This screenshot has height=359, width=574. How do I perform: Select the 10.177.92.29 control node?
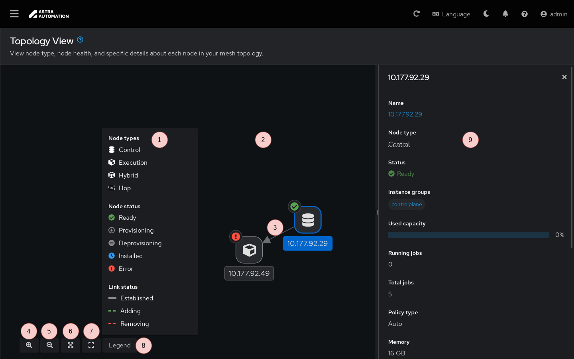click(x=308, y=220)
